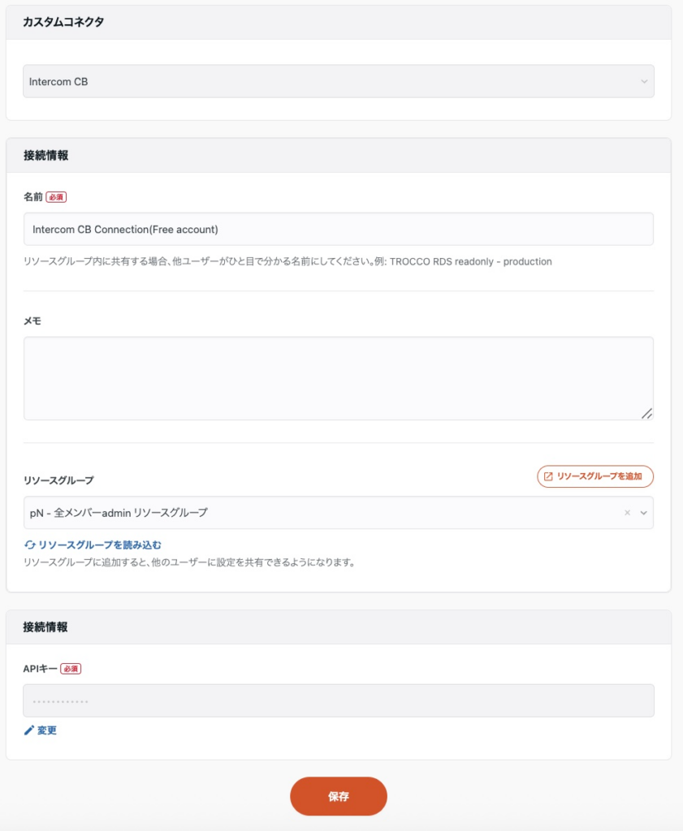
Task: Clear the selected resource group with ×
Action: 627,513
